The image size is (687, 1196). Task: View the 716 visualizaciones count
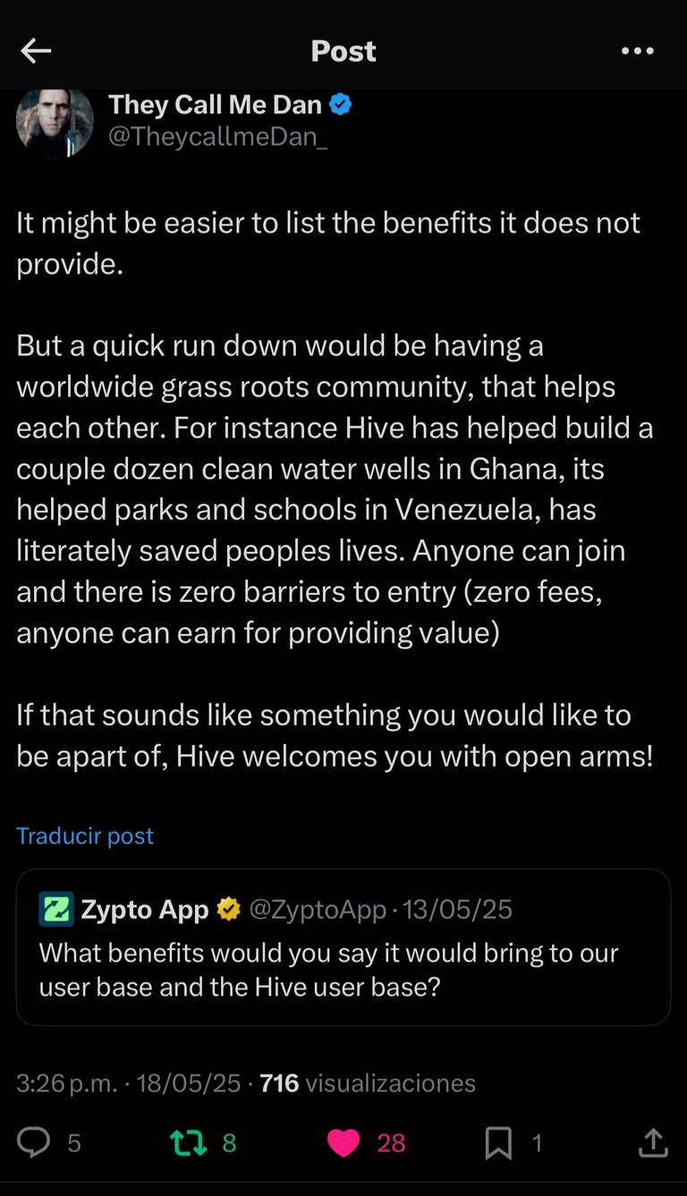tap(367, 1083)
